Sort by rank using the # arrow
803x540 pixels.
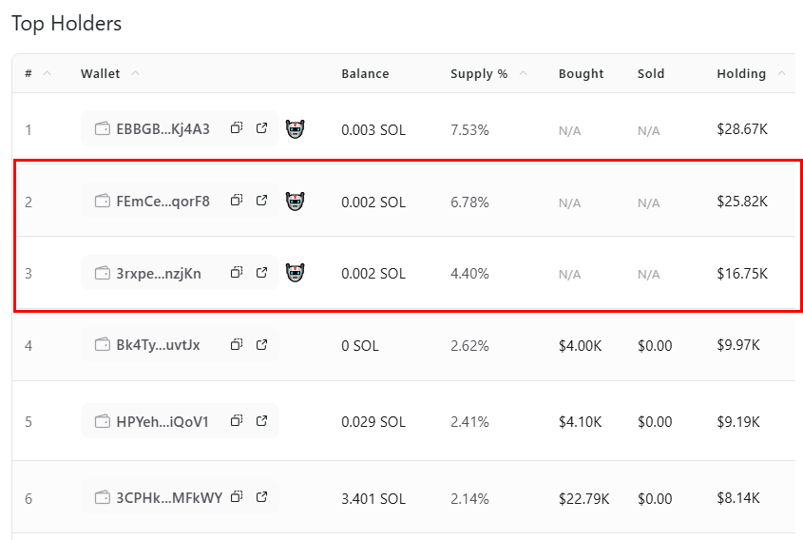click(x=48, y=73)
